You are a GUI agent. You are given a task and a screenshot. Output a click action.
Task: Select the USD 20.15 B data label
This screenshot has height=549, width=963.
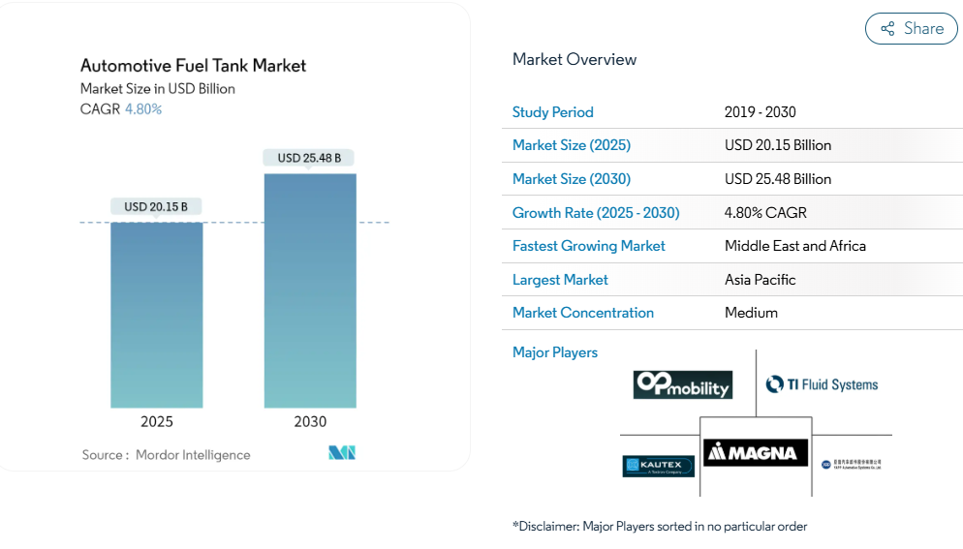tap(156, 206)
